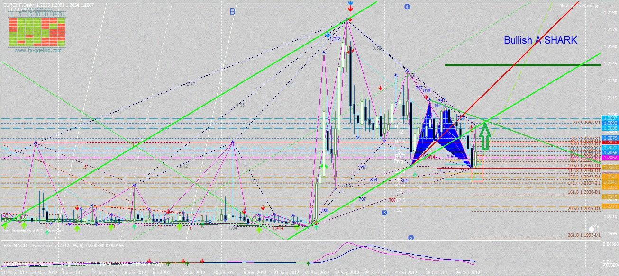Click the large blue B wave label
This screenshot has height=276, width=619.
[x=232, y=12]
